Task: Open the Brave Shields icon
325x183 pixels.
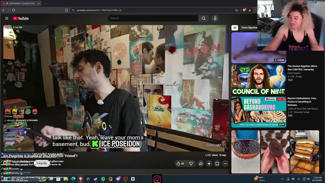Action: tap(244, 10)
